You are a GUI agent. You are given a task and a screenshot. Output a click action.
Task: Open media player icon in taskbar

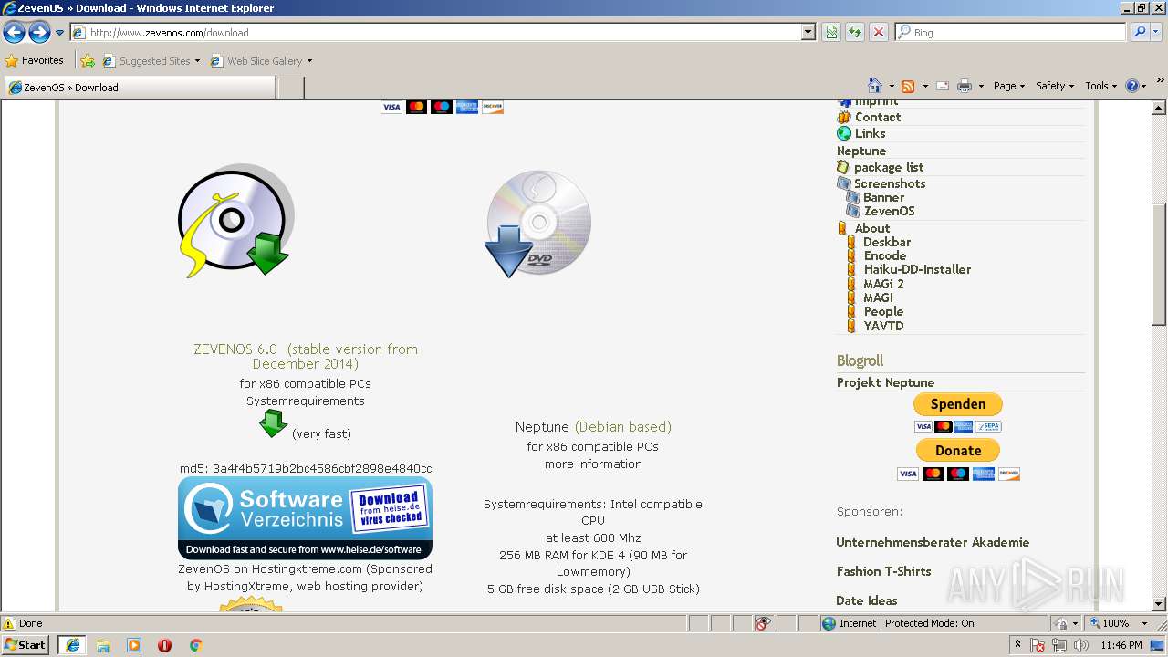[x=134, y=645]
